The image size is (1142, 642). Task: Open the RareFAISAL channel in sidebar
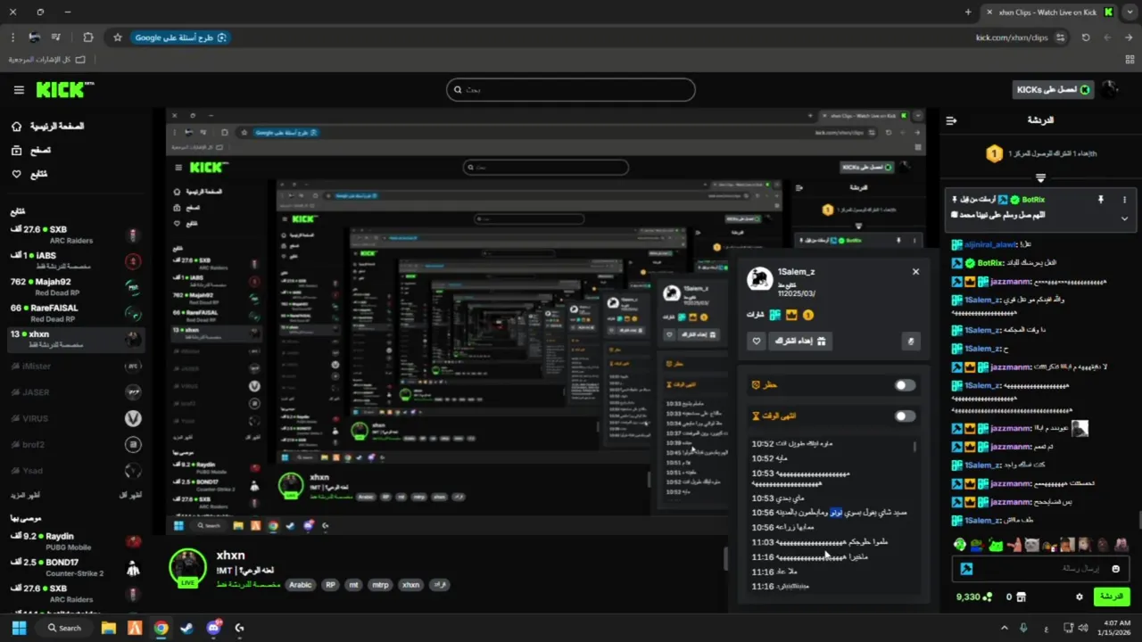pos(74,313)
